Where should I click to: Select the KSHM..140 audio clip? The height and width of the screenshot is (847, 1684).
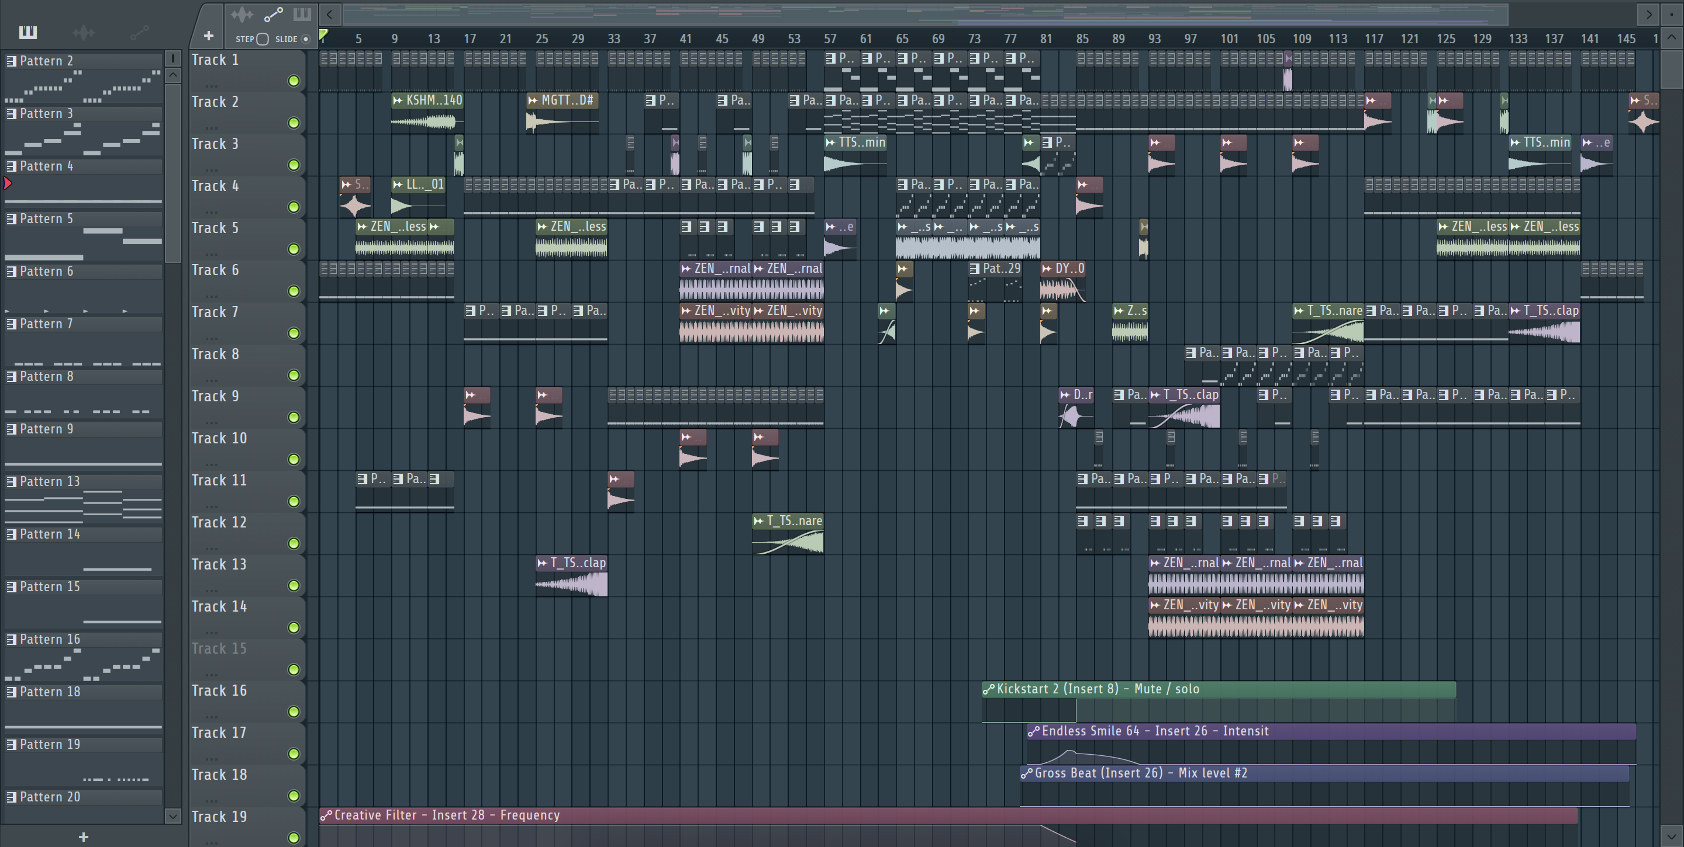427,113
